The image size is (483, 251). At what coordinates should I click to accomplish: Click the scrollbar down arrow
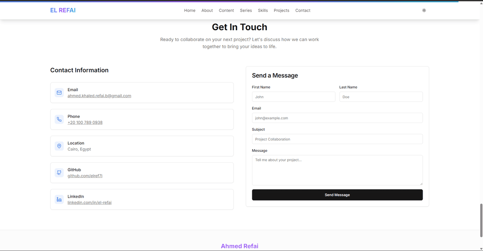481,249
